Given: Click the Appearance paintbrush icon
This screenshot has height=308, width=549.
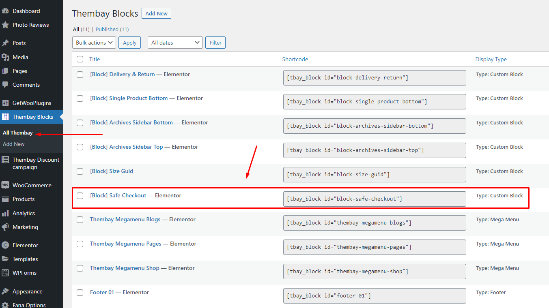Looking at the screenshot, I should 5,291.
